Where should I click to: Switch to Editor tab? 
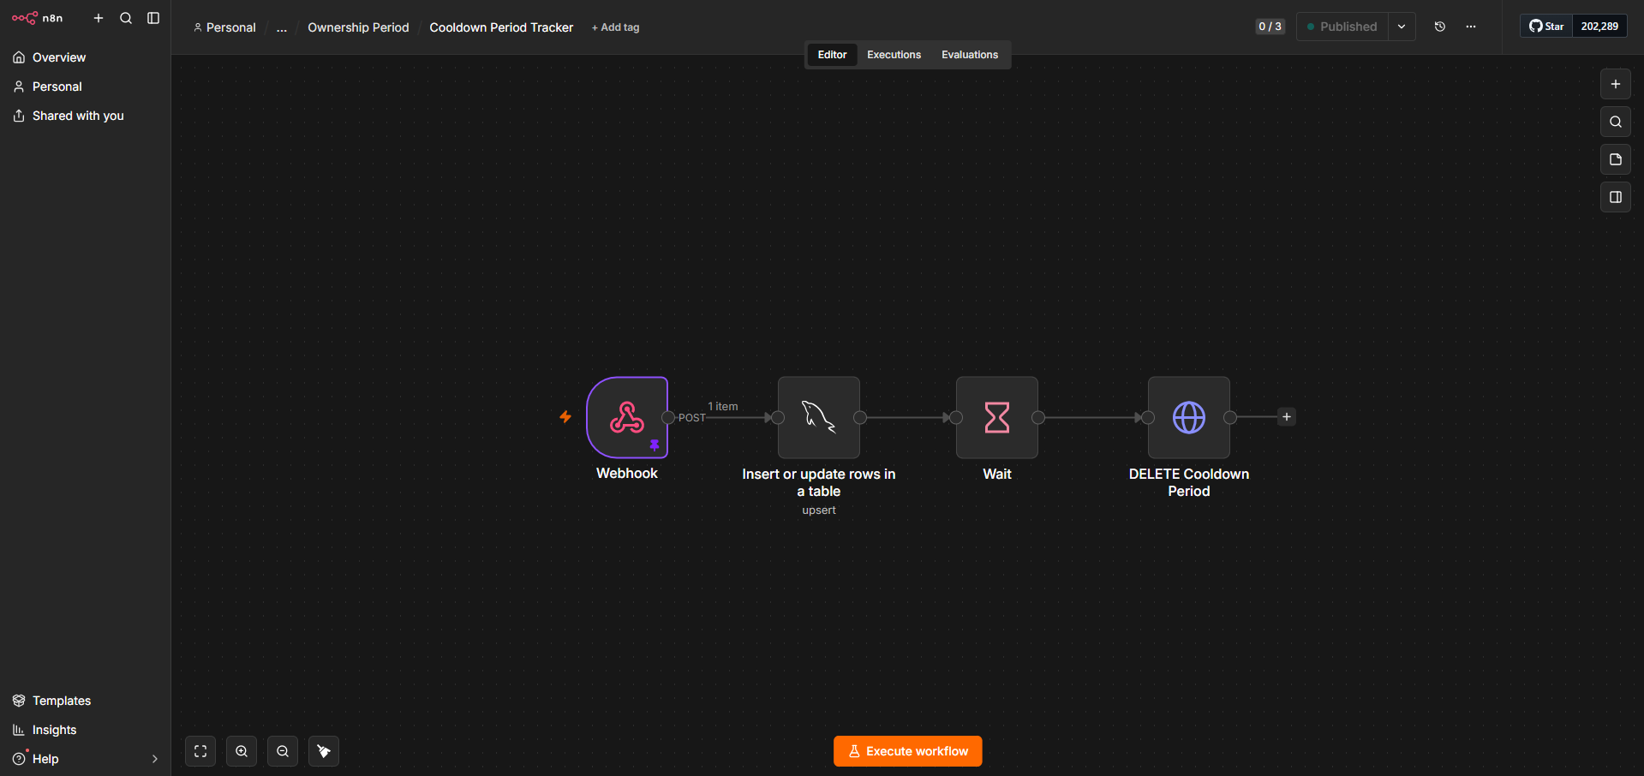tap(832, 55)
